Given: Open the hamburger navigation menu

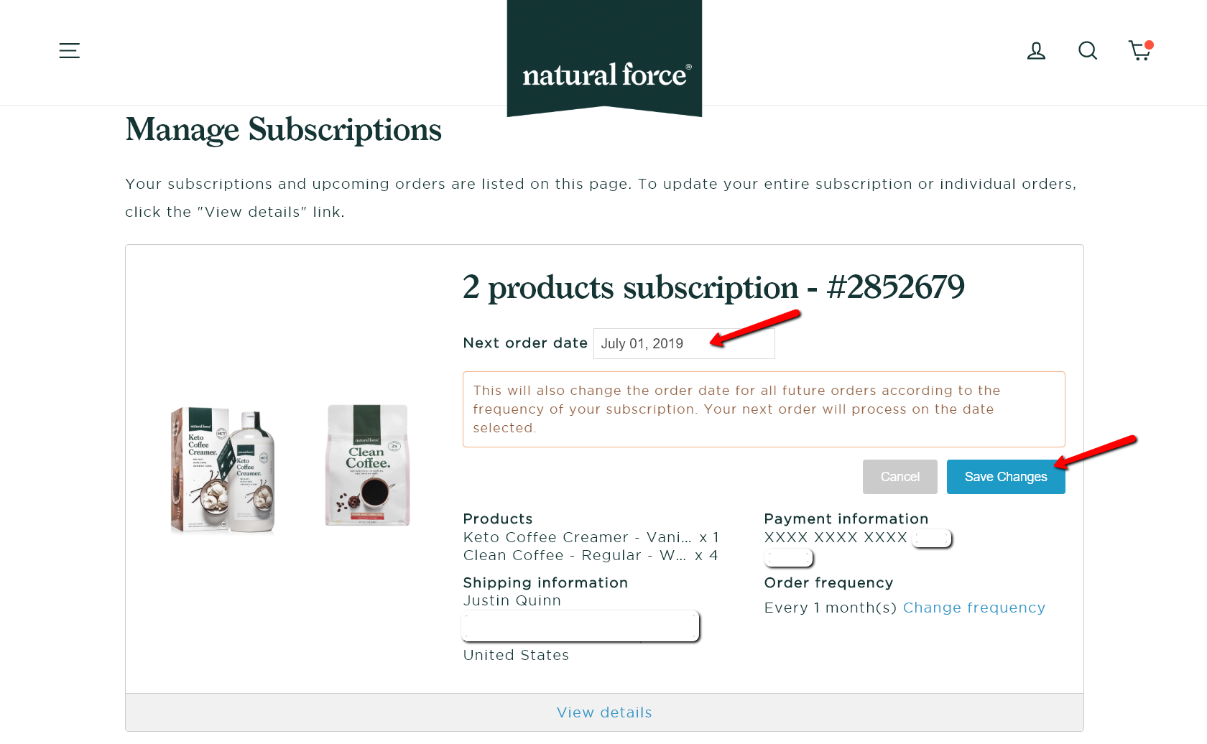Looking at the screenshot, I should click(69, 50).
